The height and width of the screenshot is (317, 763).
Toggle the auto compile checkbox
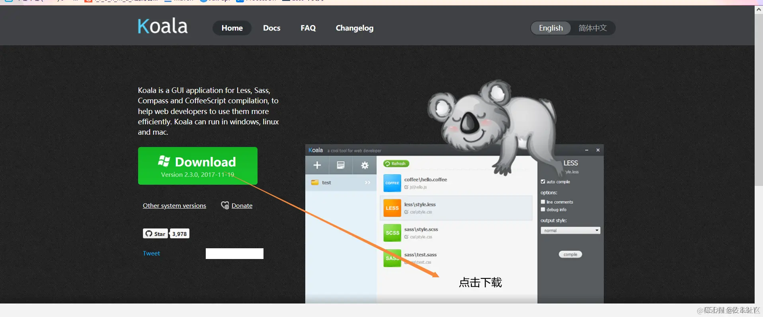pos(543,182)
